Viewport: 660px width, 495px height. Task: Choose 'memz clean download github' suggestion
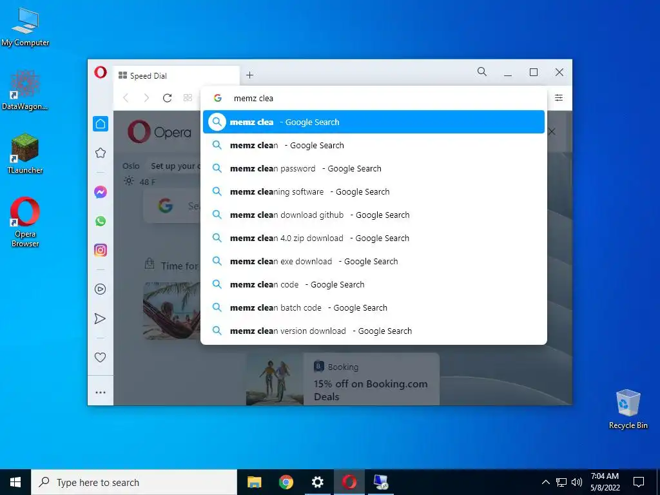[x=374, y=215]
